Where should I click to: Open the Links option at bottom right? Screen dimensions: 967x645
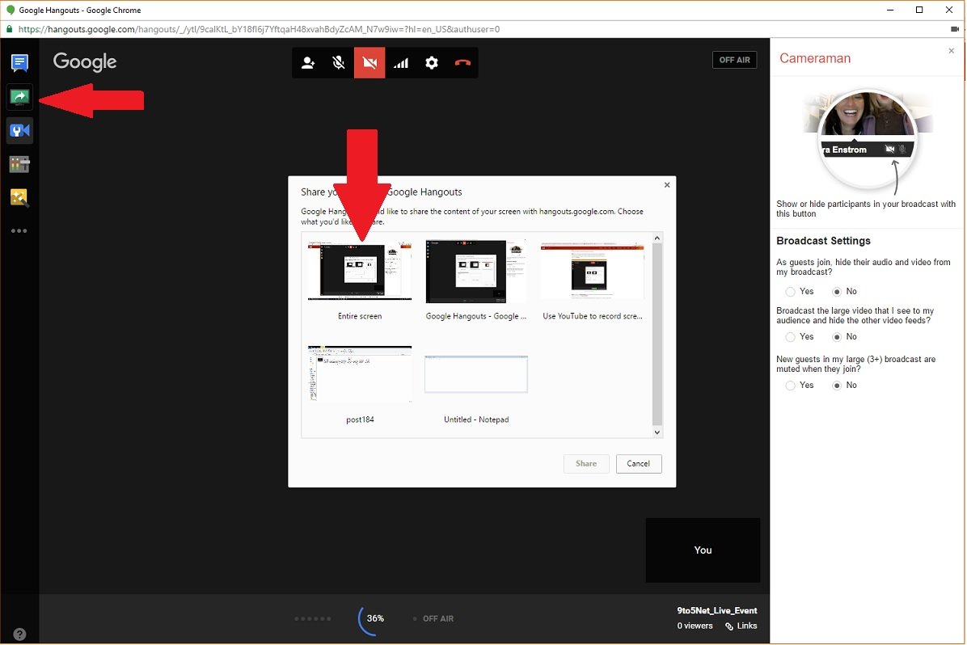pyautogui.click(x=741, y=626)
